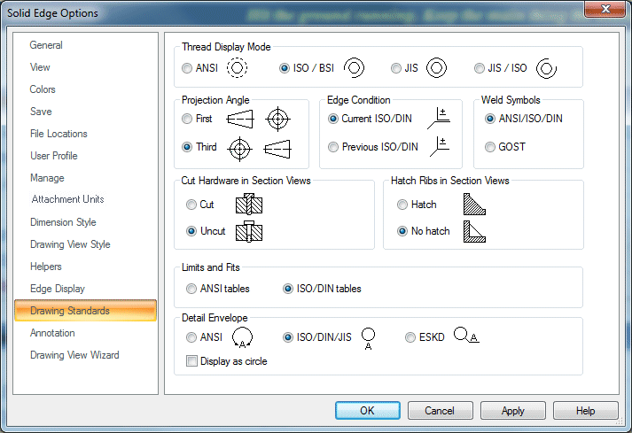Click the Previous ISO/DIN edge condition icon
The height and width of the screenshot is (433, 632).
coord(440,147)
